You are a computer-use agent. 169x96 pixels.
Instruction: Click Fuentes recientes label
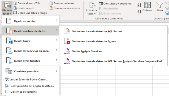click(x=64, y=3)
